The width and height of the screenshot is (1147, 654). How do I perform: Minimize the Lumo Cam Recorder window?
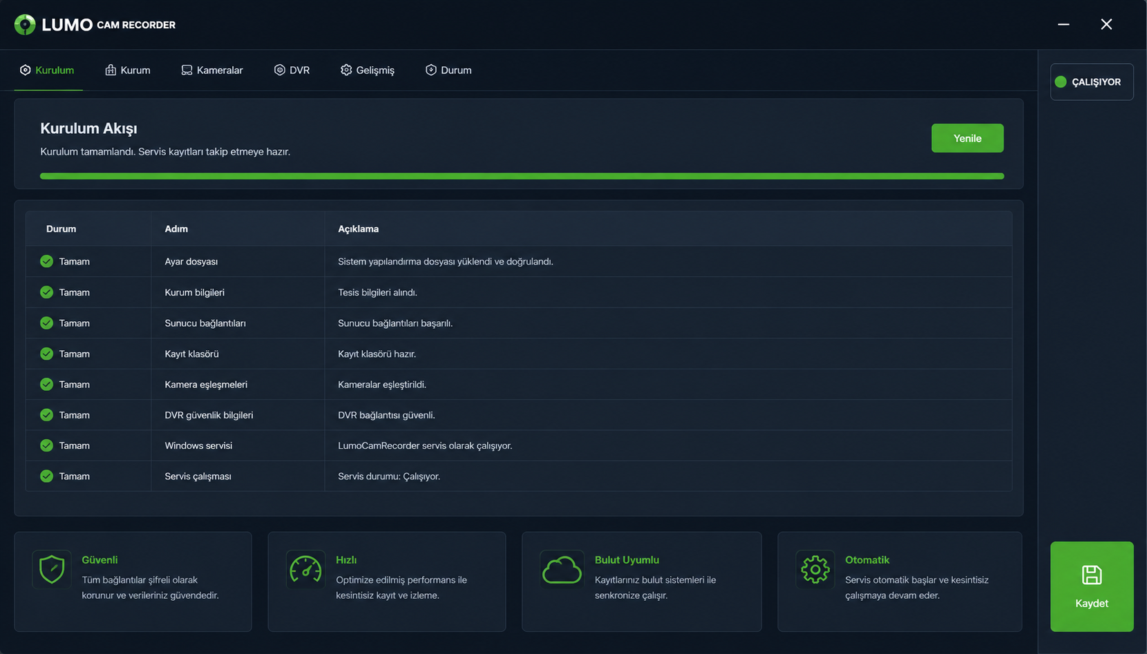(1063, 24)
